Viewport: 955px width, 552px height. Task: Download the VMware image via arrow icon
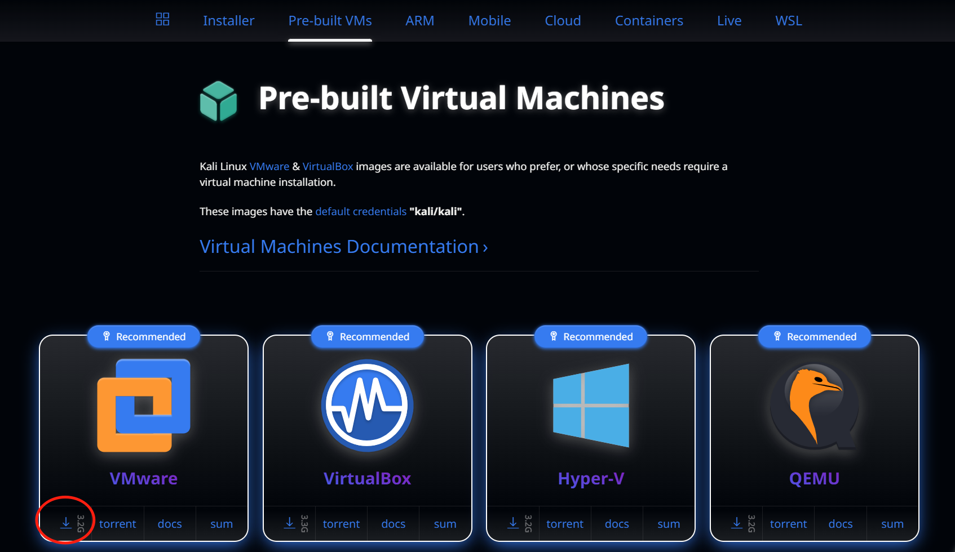[x=66, y=523]
